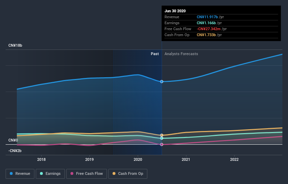
Task: Click the CN¥0 y-axis label
Action: click(x=13, y=140)
